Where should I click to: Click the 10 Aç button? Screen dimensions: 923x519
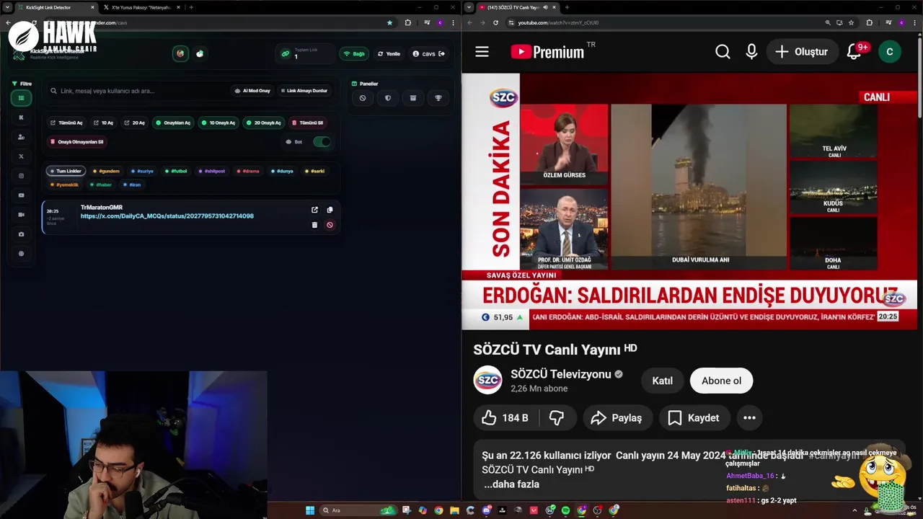click(x=104, y=123)
